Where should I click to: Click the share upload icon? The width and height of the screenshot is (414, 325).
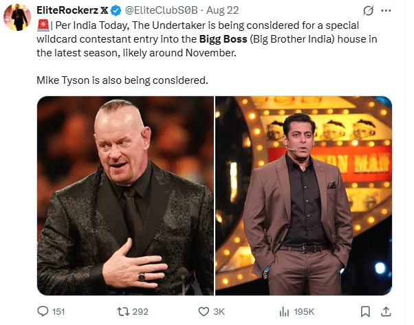(x=386, y=311)
